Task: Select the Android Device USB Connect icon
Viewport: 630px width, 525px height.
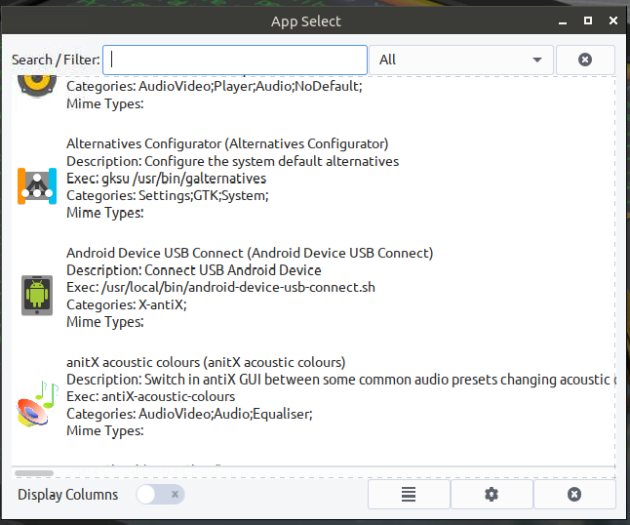Action: [37, 295]
